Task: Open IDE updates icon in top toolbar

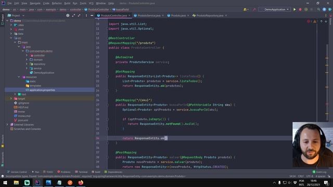Action: pos(324,9)
